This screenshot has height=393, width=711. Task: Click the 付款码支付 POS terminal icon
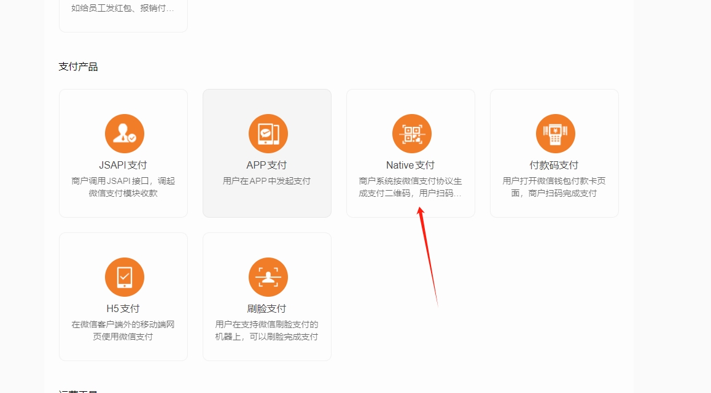(x=555, y=134)
